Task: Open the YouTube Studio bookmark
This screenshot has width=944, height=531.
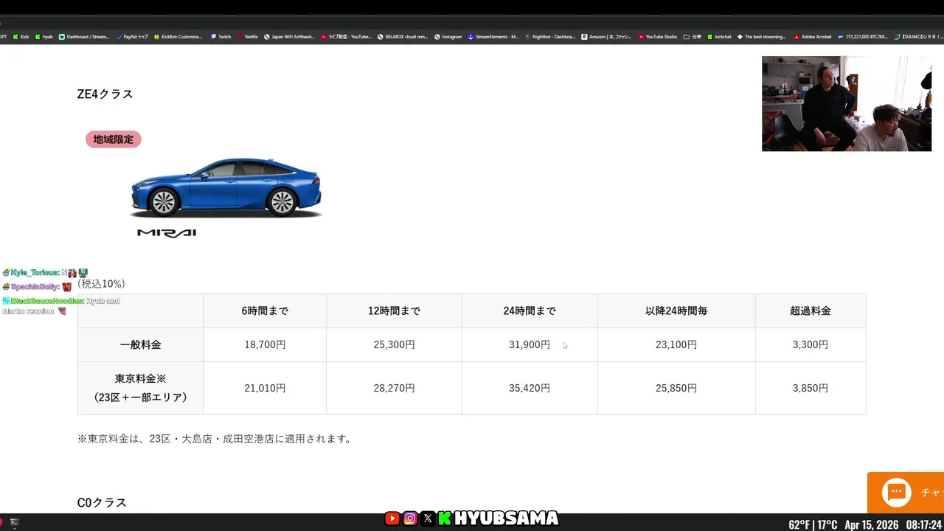Action: (x=658, y=36)
